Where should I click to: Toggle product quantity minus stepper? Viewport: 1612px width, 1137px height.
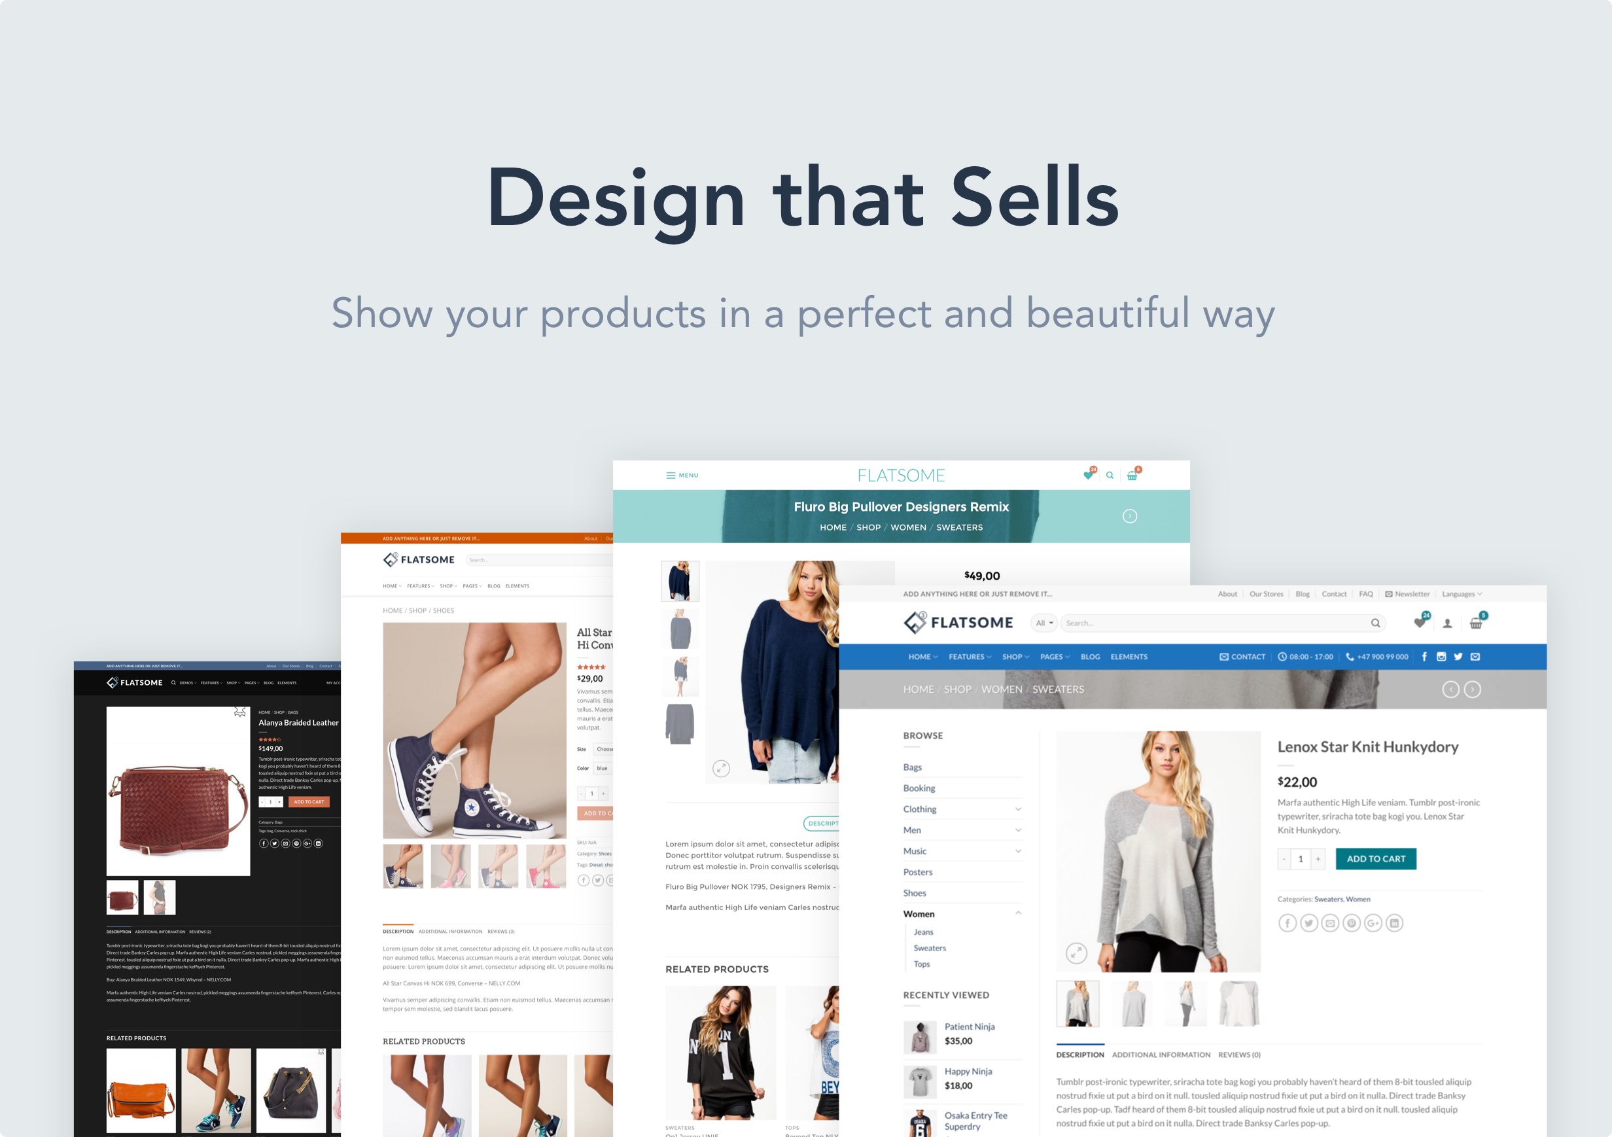(1280, 859)
